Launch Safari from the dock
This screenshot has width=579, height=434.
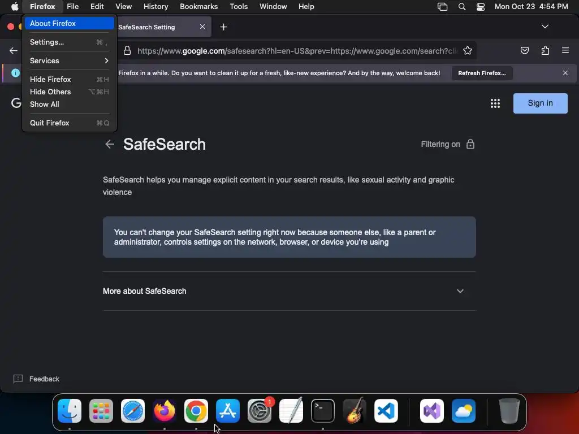(x=133, y=411)
